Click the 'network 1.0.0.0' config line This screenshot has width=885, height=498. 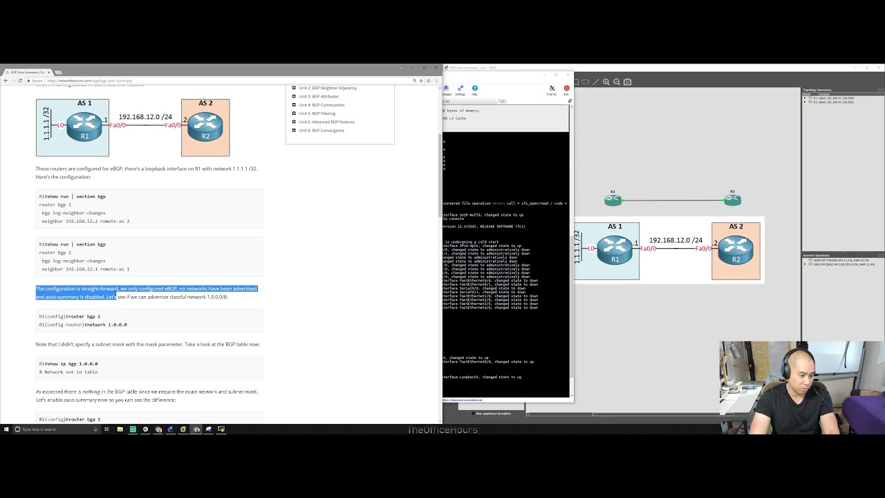[83, 324]
